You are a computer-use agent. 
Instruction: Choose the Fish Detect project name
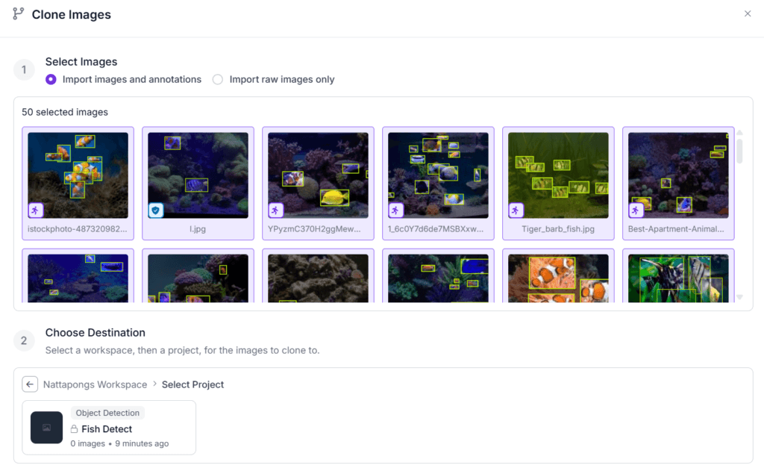pos(107,429)
